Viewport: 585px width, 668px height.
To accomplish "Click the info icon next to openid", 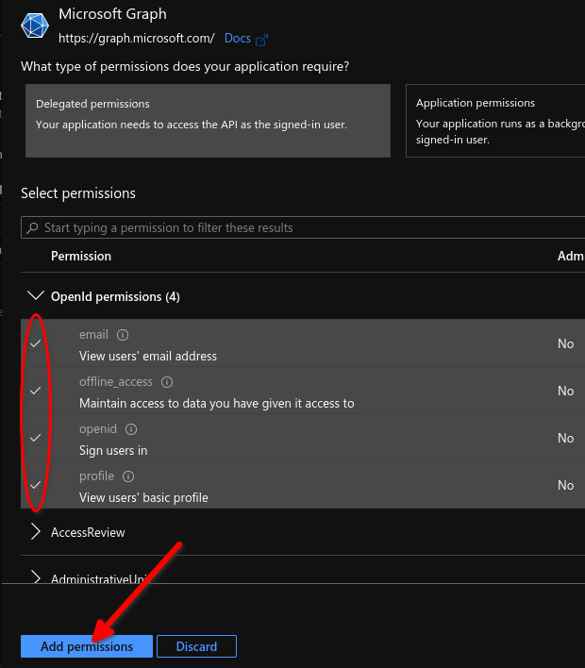I will 132,429.
